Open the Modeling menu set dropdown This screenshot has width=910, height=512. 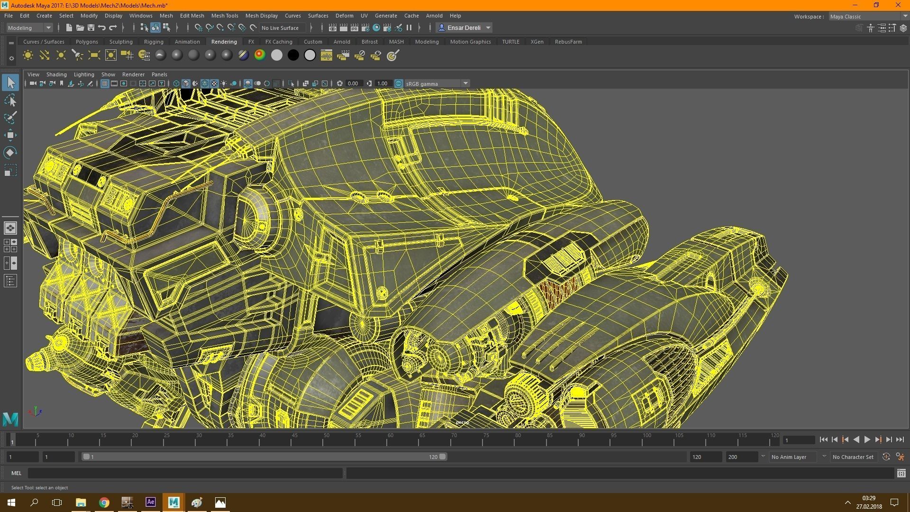(x=29, y=28)
